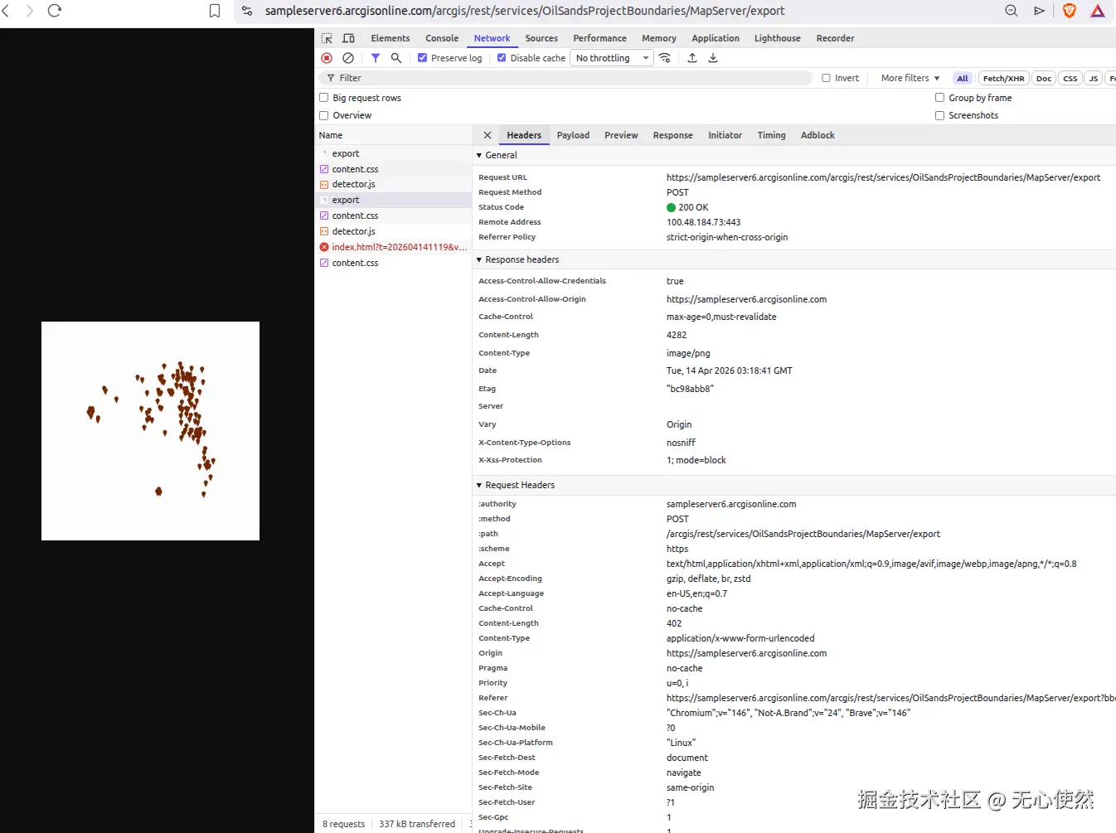1116x833 pixels.
Task: Click the export HAR download icon
Action: tap(713, 58)
